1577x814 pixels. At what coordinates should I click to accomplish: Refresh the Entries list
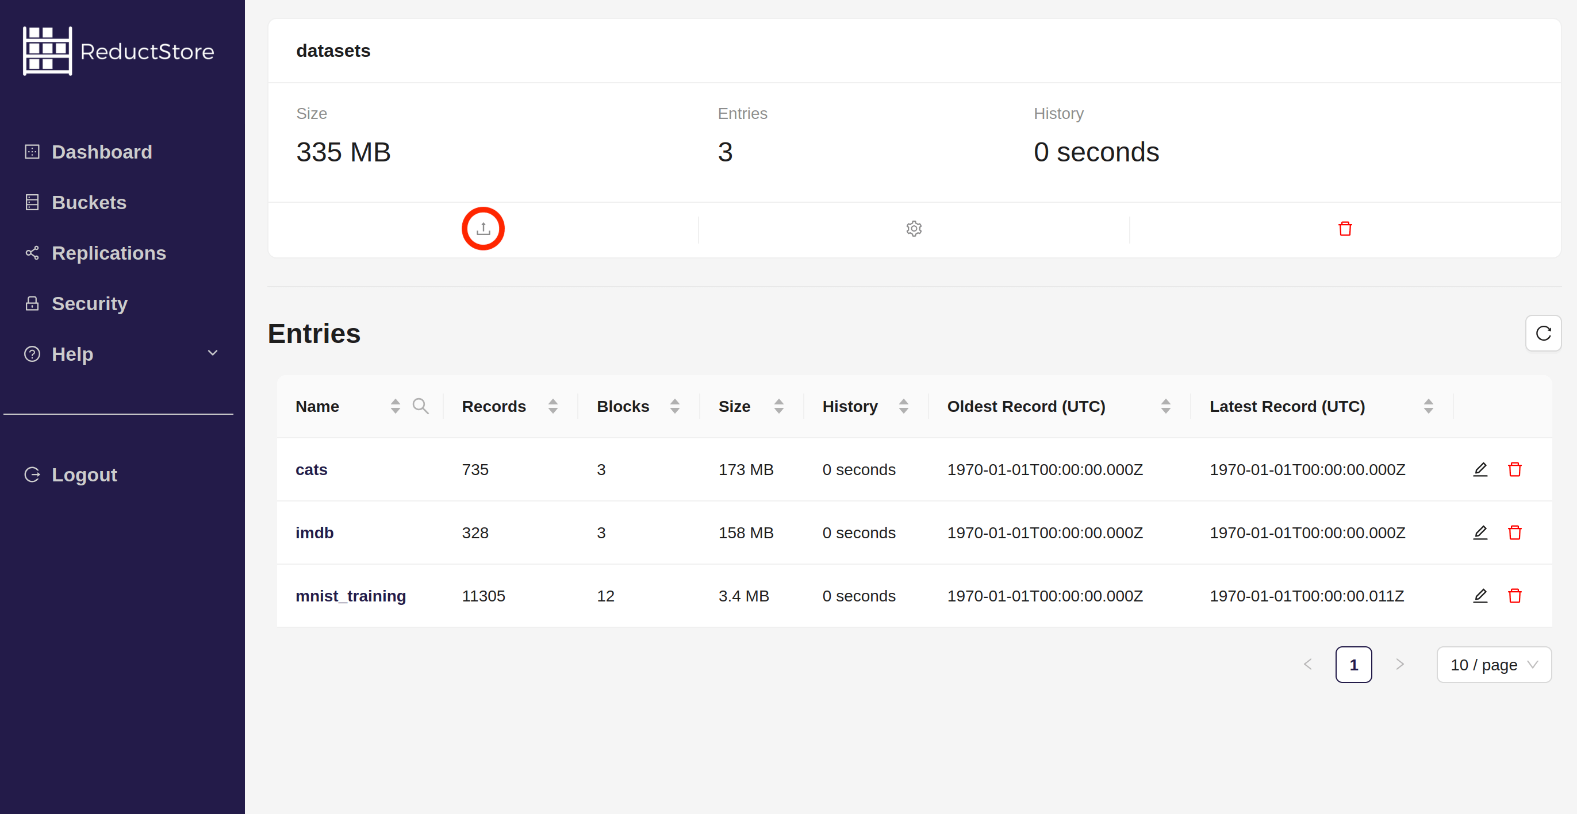1543,333
